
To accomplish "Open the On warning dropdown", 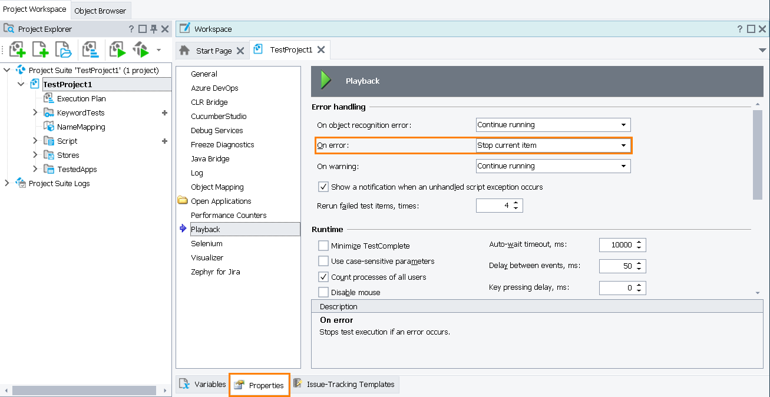I will pos(624,166).
